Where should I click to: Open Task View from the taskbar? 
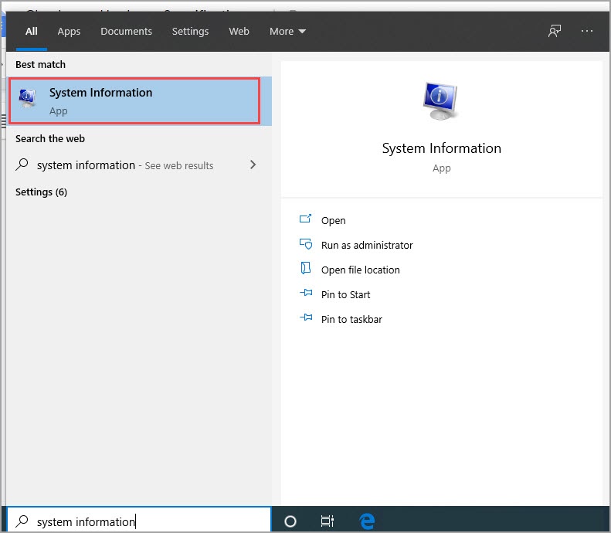tap(328, 521)
